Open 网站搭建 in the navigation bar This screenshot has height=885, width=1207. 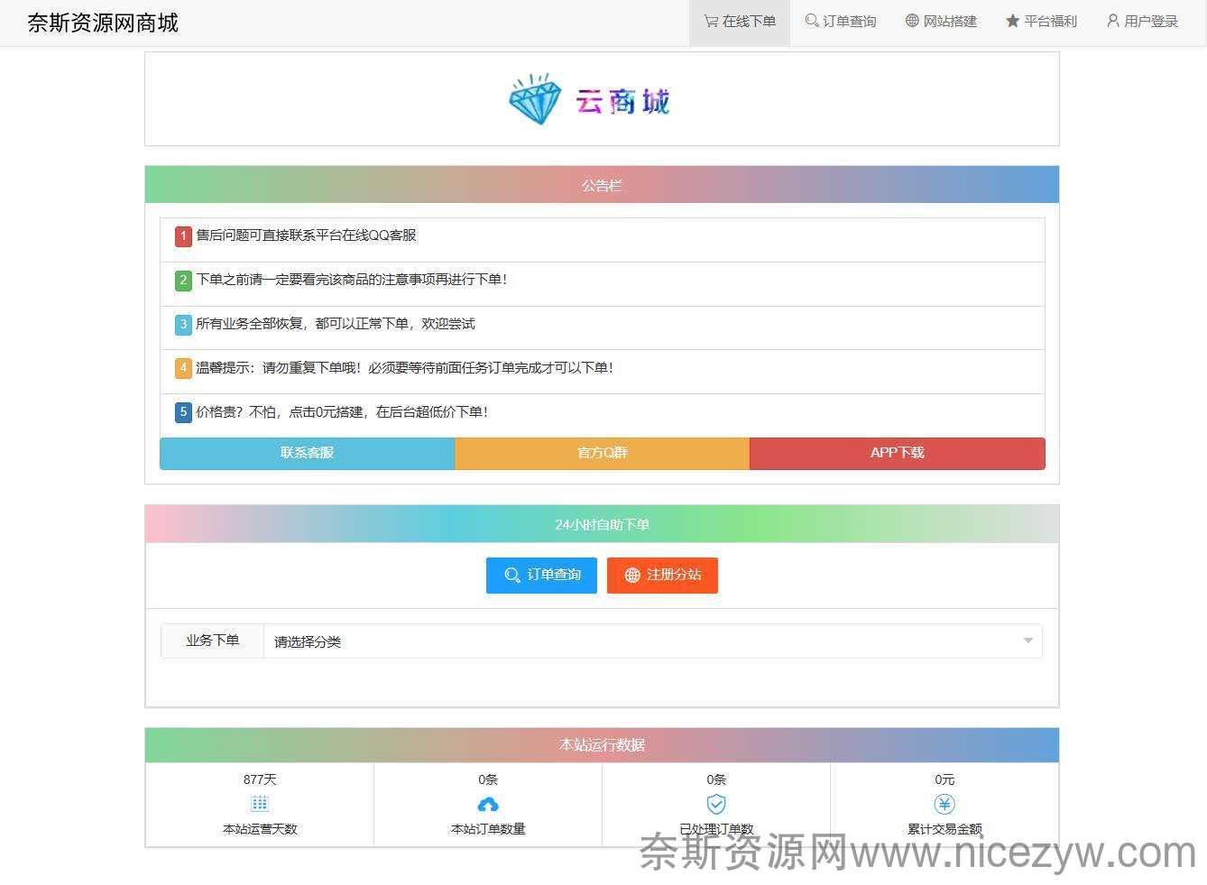click(941, 22)
